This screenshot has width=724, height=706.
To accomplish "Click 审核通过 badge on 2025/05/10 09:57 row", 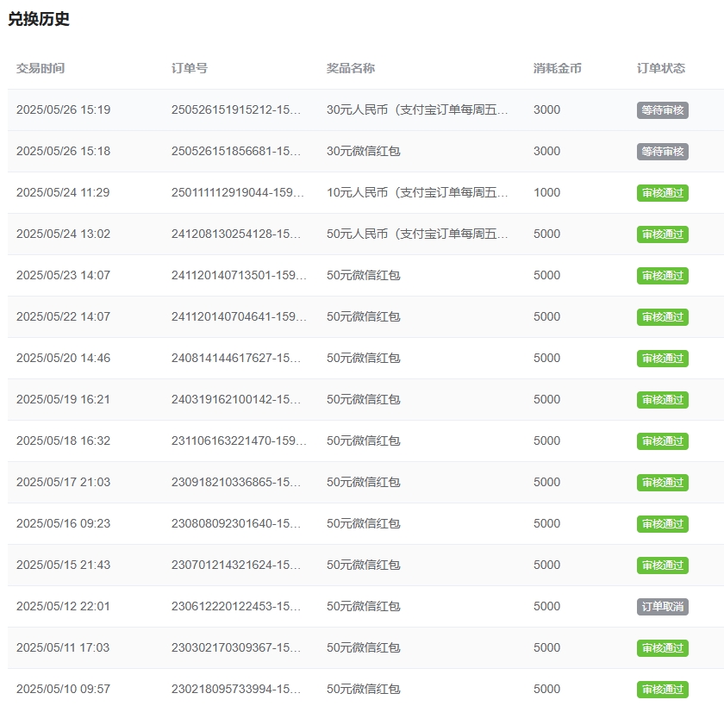I will click(663, 690).
